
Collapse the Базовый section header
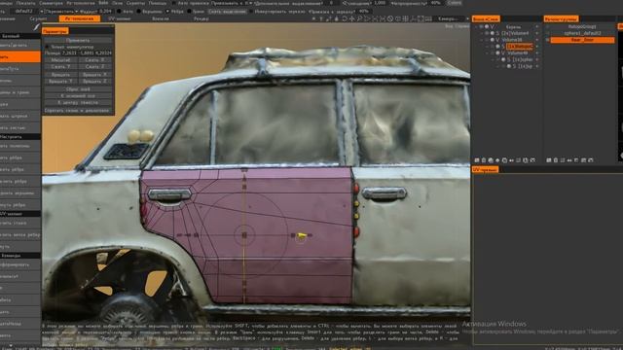[x=19, y=36]
